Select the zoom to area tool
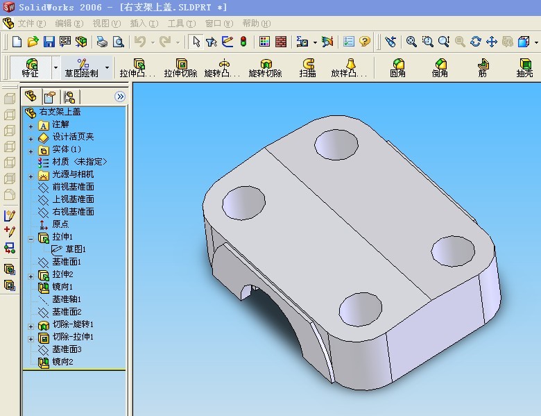Screen dimensions: 541x416 tap(427, 42)
